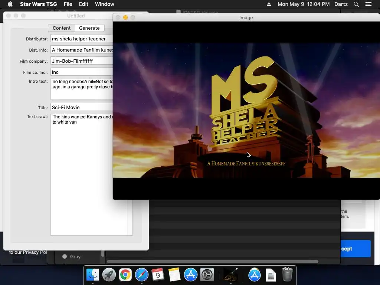
Task: Open the App Store icon beside Notes
Action: point(191,275)
